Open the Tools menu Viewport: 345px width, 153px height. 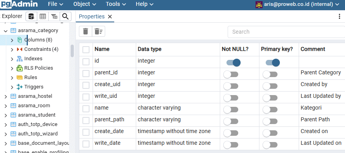(x=116, y=4)
